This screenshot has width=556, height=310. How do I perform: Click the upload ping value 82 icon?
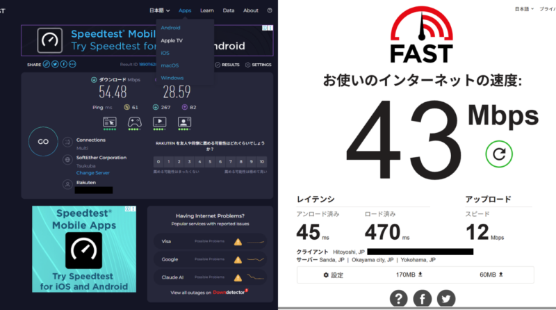pyautogui.click(x=184, y=107)
